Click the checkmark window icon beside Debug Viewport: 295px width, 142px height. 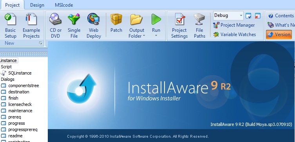click(248, 16)
